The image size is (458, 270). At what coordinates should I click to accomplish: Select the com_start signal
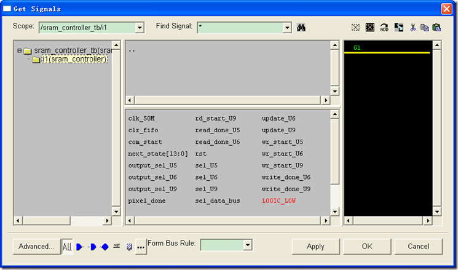point(145,142)
